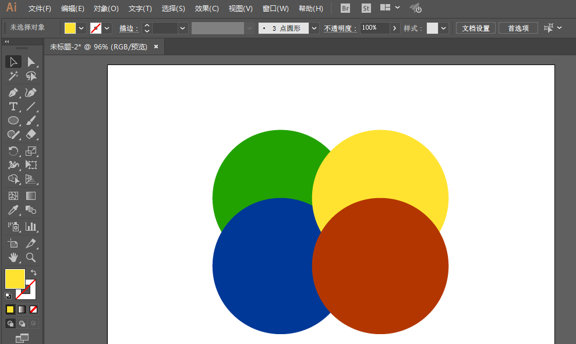The height and width of the screenshot is (344, 576).
Task: Select the Ellipse tool
Action: [x=13, y=120]
